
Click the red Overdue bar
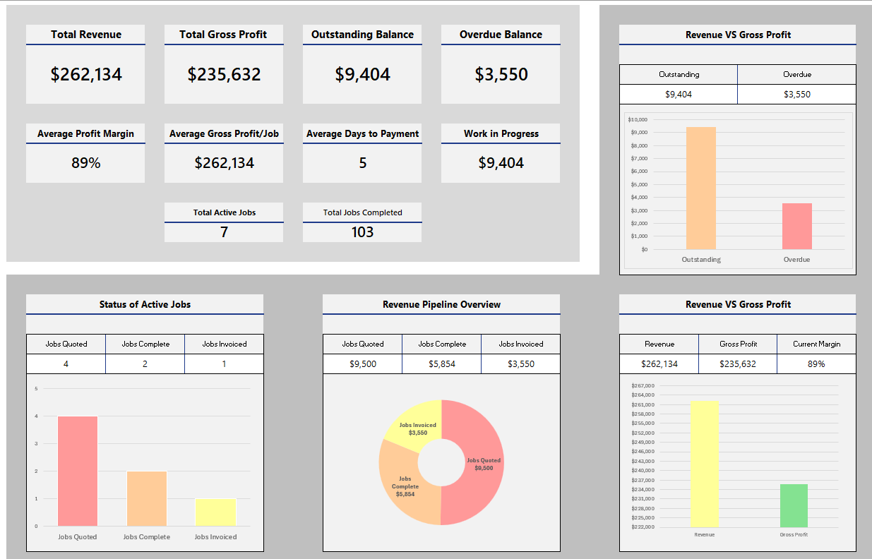click(x=796, y=226)
